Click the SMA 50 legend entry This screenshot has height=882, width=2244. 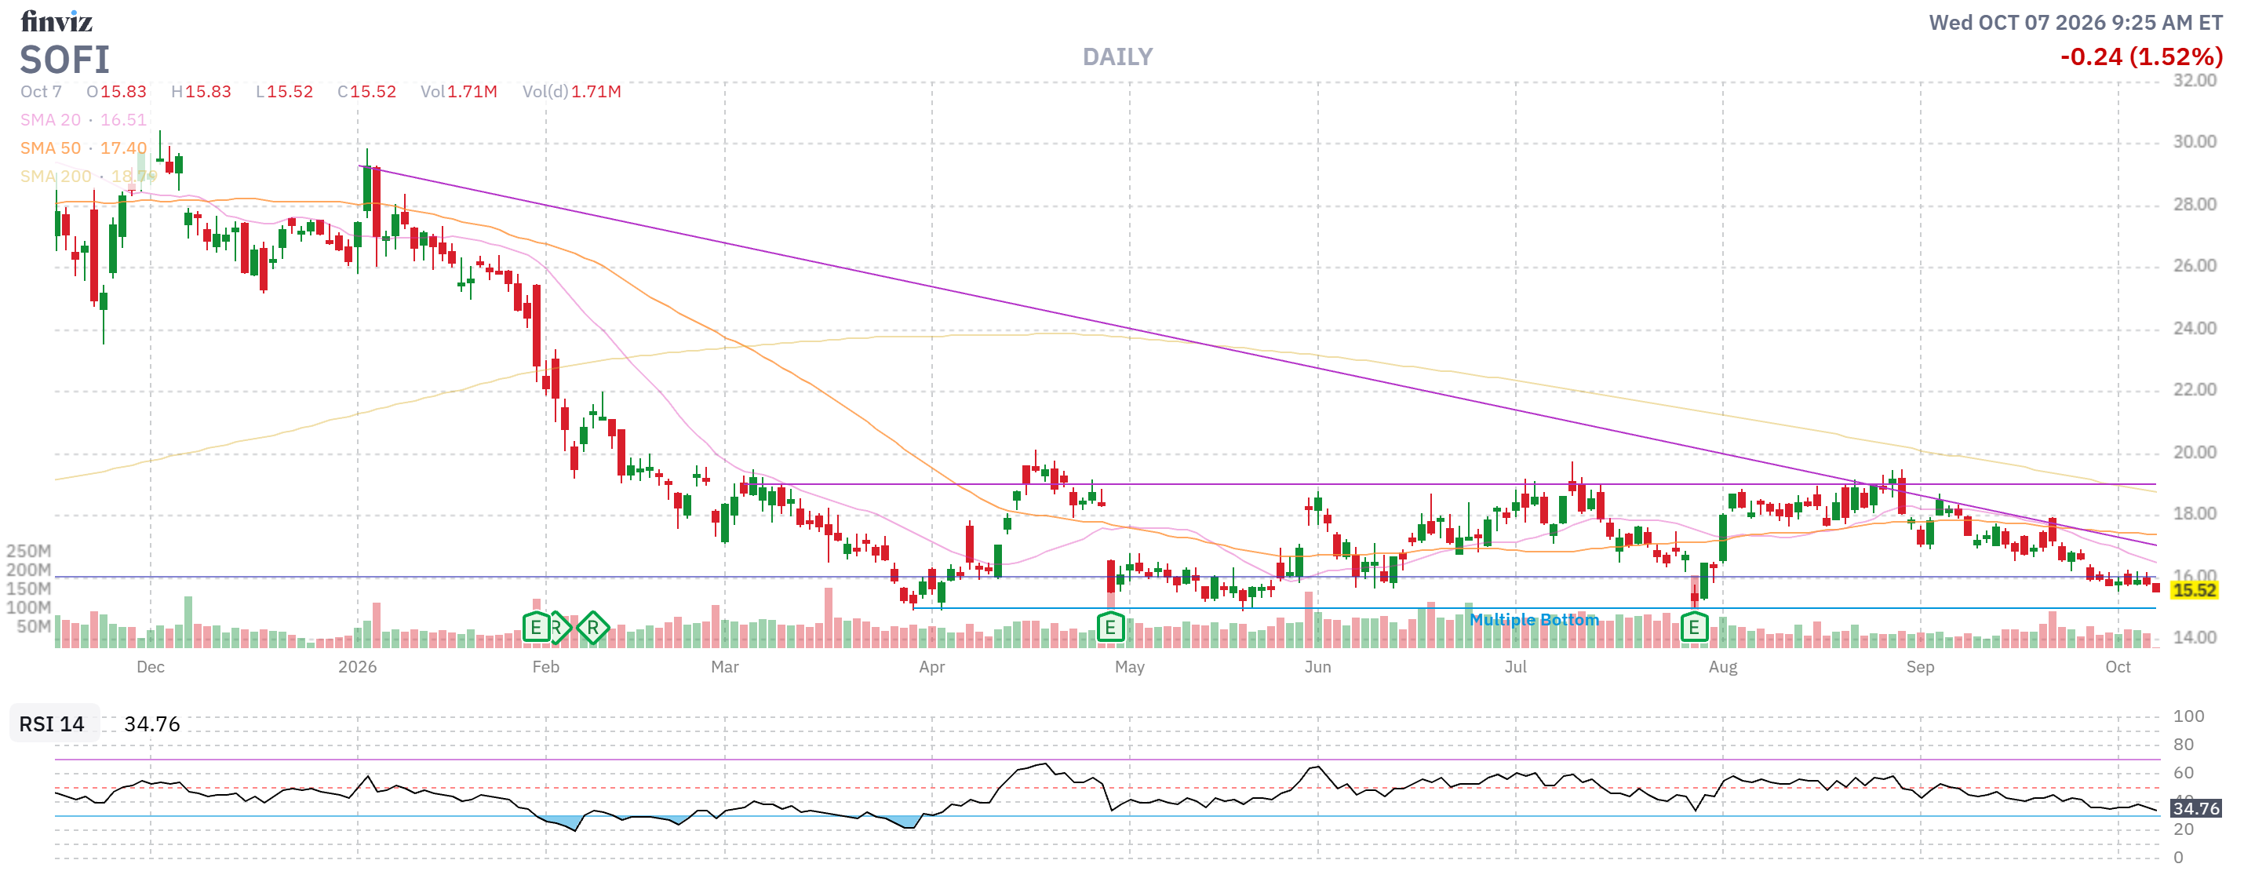click(x=84, y=148)
